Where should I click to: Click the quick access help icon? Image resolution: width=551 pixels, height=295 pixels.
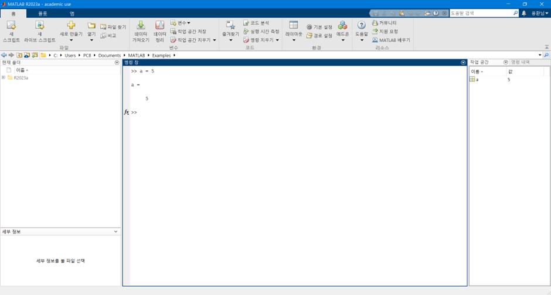tap(436, 13)
